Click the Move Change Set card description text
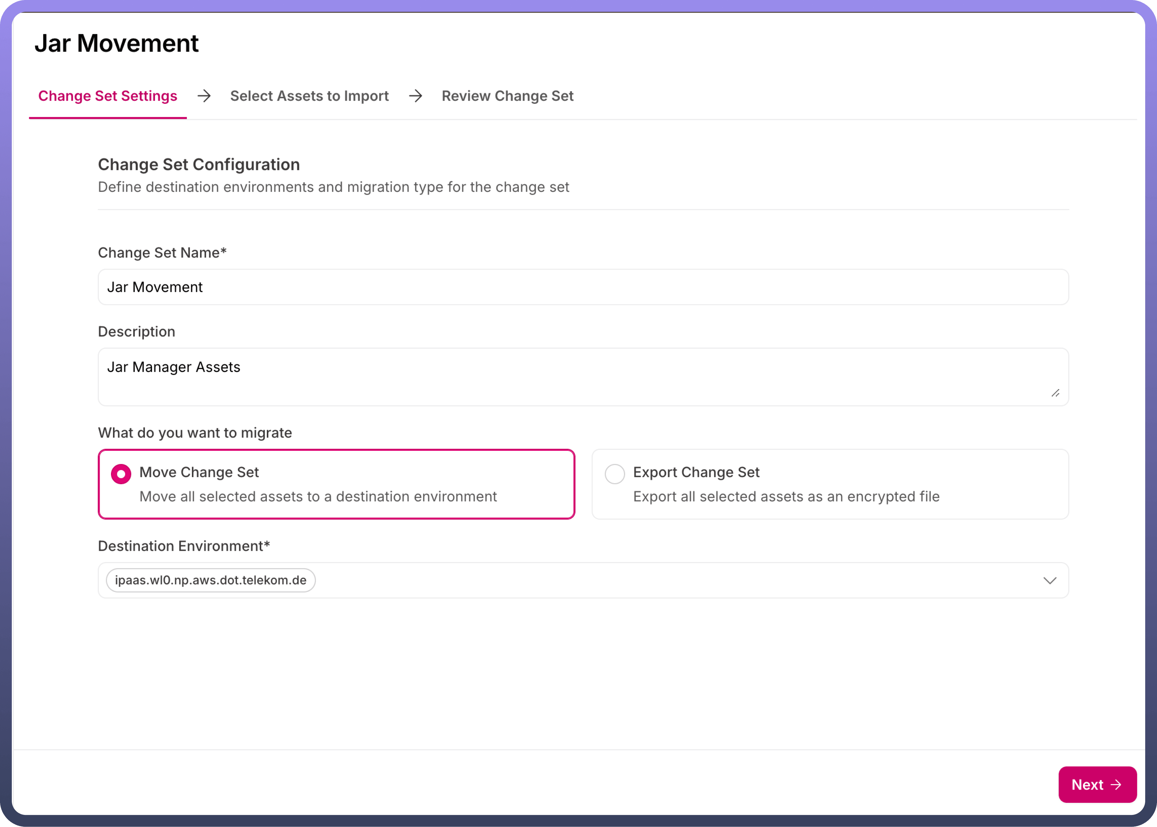 coord(318,497)
